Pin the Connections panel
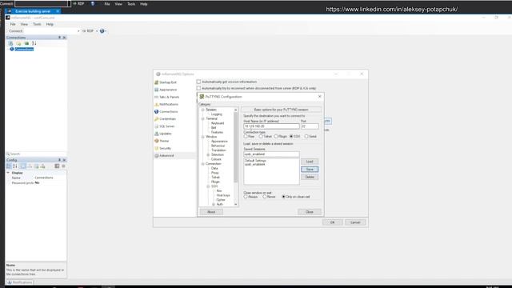512x288 pixels. coord(59,38)
